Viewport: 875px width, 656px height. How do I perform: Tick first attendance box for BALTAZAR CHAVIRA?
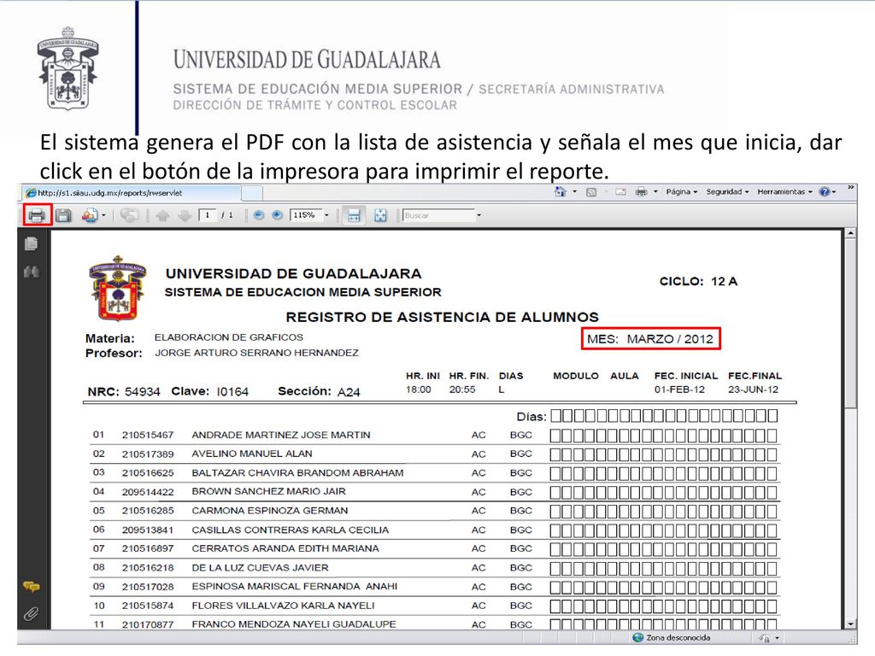[555, 473]
